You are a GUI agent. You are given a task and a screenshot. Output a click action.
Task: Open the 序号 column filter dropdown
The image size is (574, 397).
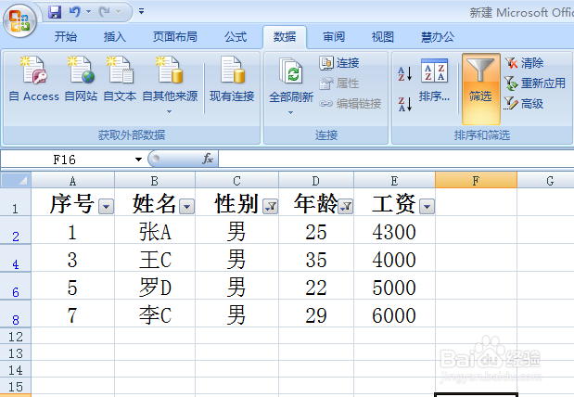pyautogui.click(x=106, y=207)
